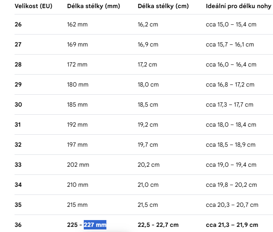Click the '180 mm' insole length cell
Viewport: 273px width, 232px height.
[x=78, y=84]
